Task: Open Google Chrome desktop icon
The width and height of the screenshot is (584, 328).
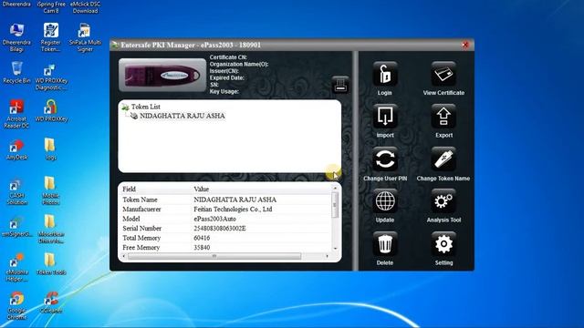Action: point(16,305)
